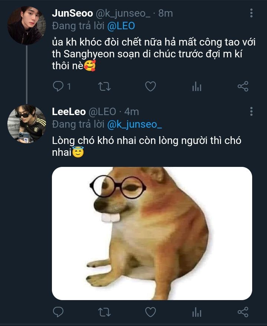Open JunSeoo's profile from display name

coord(72,13)
